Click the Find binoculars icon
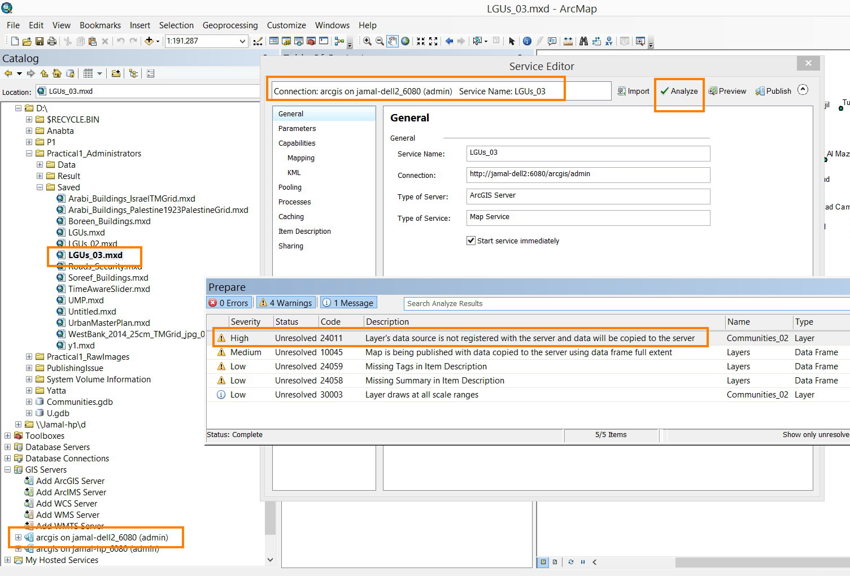Screen dimensions: 850x576 click(x=583, y=41)
